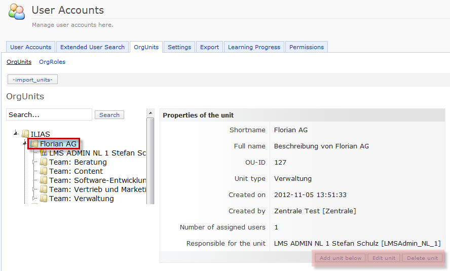The height and width of the screenshot is (271, 450).
Task: Click the Team: Software-Entwicklung folder icon
Action: pyautogui.click(x=44, y=180)
